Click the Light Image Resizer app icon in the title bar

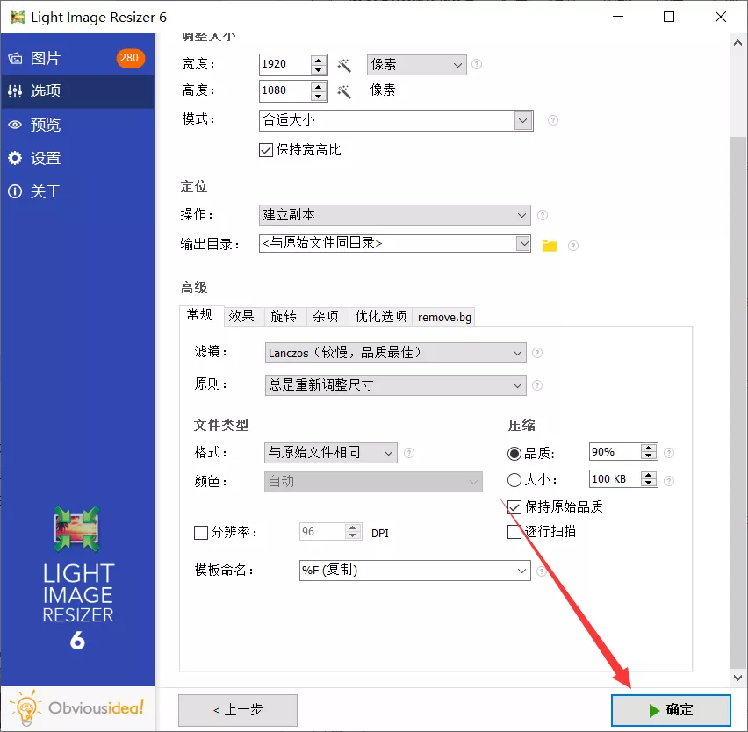pyautogui.click(x=18, y=18)
